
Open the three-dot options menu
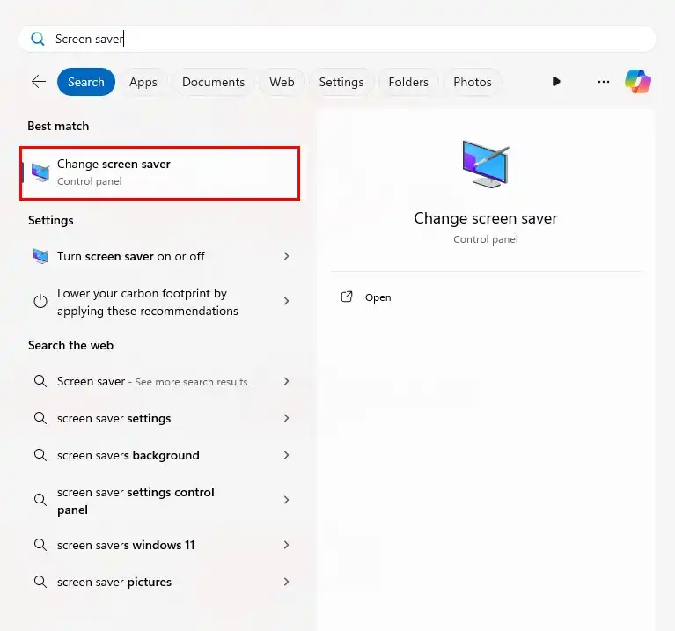coord(604,81)
